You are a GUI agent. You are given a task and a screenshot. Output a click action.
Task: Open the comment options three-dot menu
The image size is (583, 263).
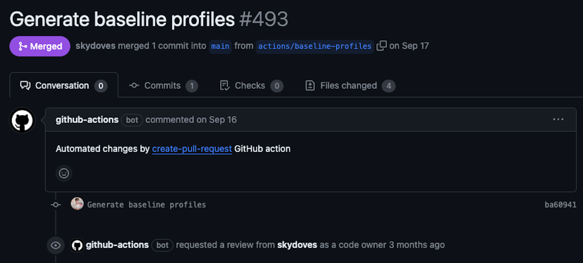coord(558,119)
